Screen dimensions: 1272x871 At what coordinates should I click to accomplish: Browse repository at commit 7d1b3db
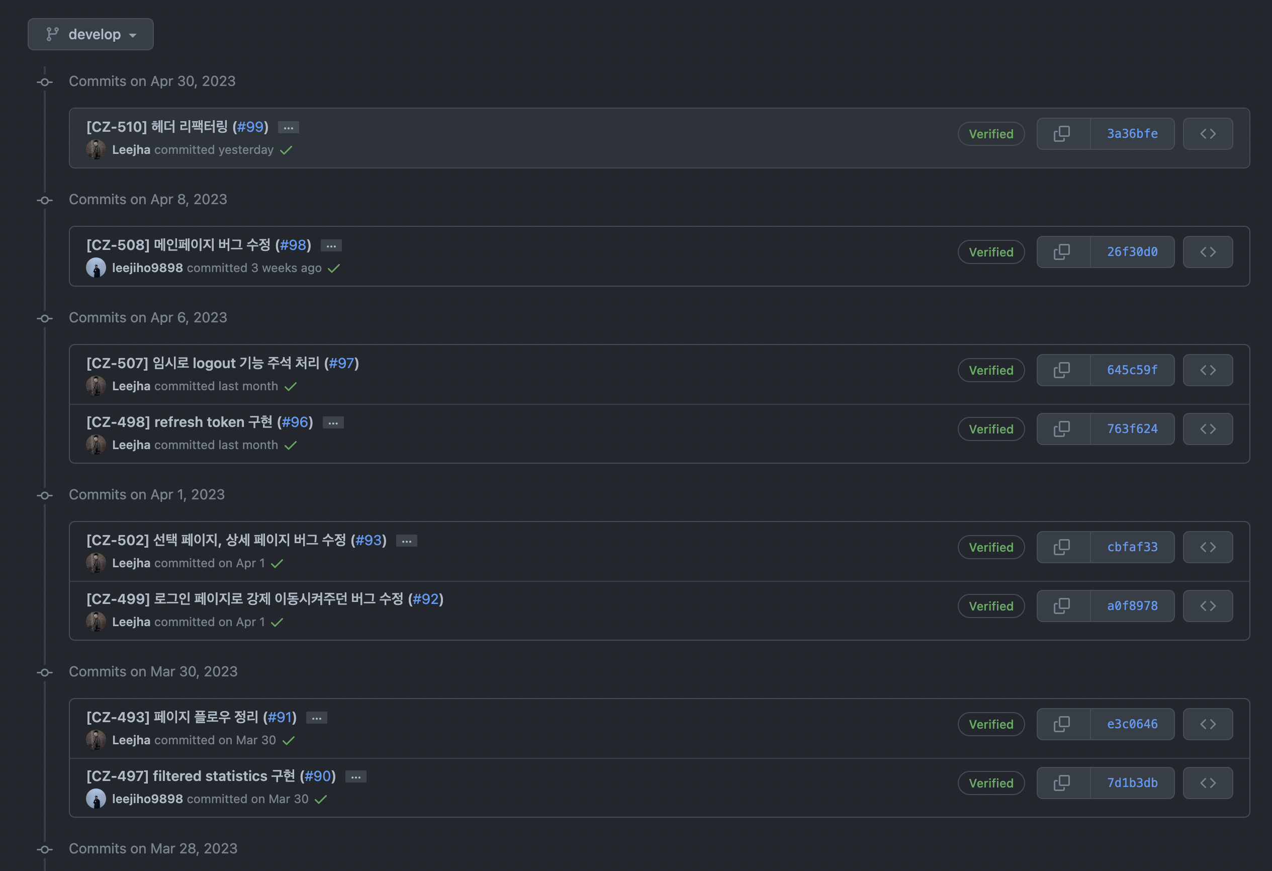[1208, 783]
